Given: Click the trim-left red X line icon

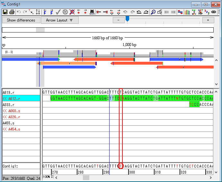Looking at the screenshot, I should [x=99, y=12].
